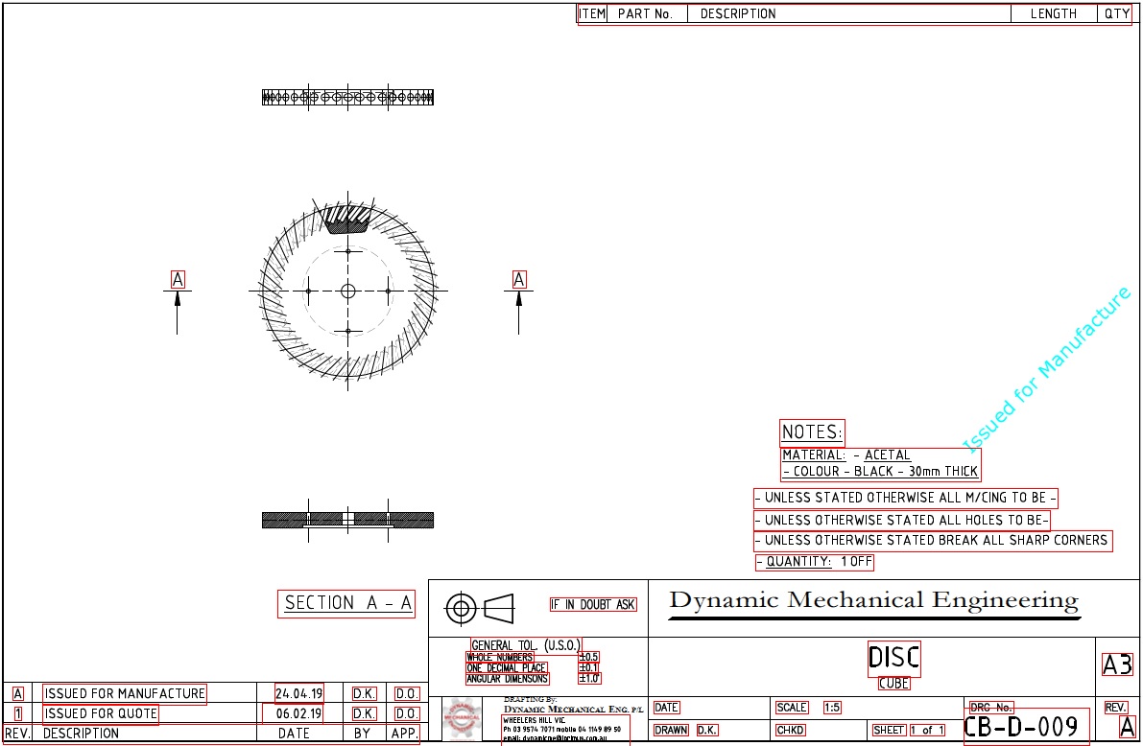This screenshot has height=746, width=1143.
Task: Select the MATERIAL: - ACETAL note
Action: click(x=845, y=455)
